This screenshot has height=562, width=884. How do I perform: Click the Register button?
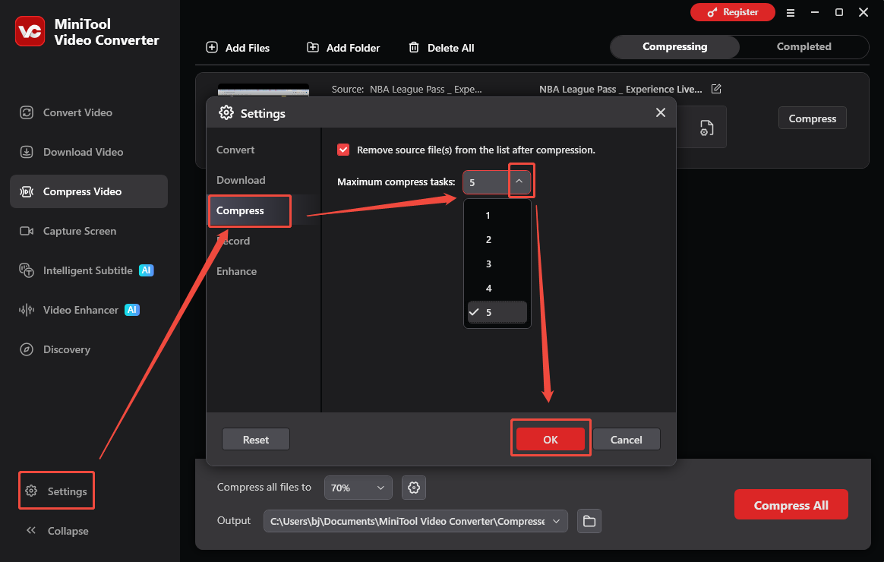[732, 12]
